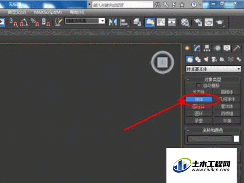
Task: Click the keyword search input field
Action: (x=122, y=5)
